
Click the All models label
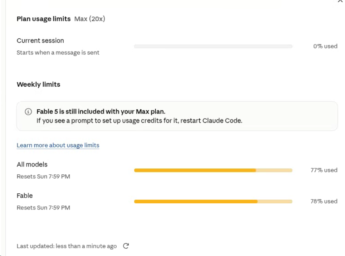pos(32,164)
